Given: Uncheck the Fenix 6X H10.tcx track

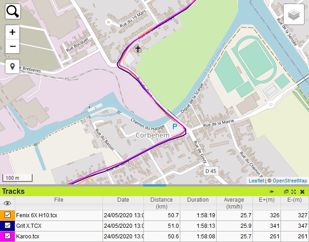Looking at the screenshot, I should 7,215.
